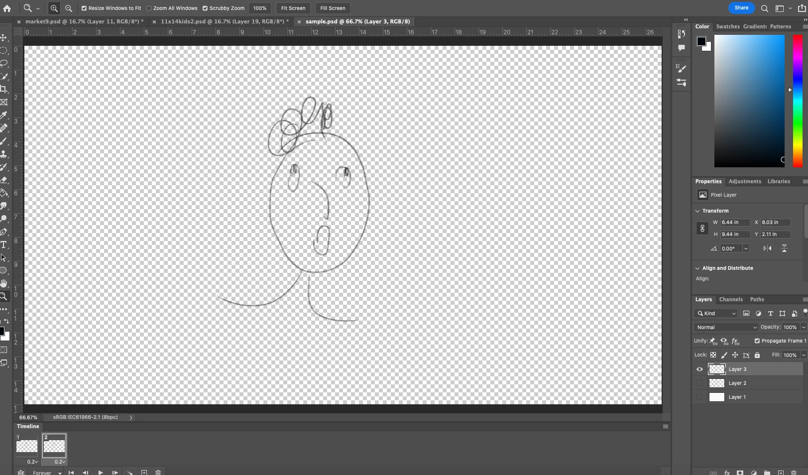Click foreground color swatch in Color panel
Screen dimensions: 808x475
coord(701,41)
